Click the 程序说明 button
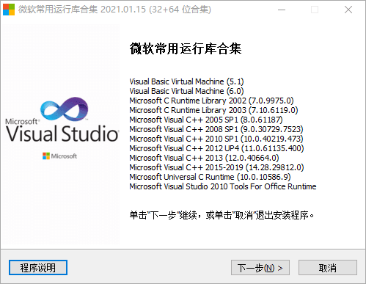 [38, 267]
